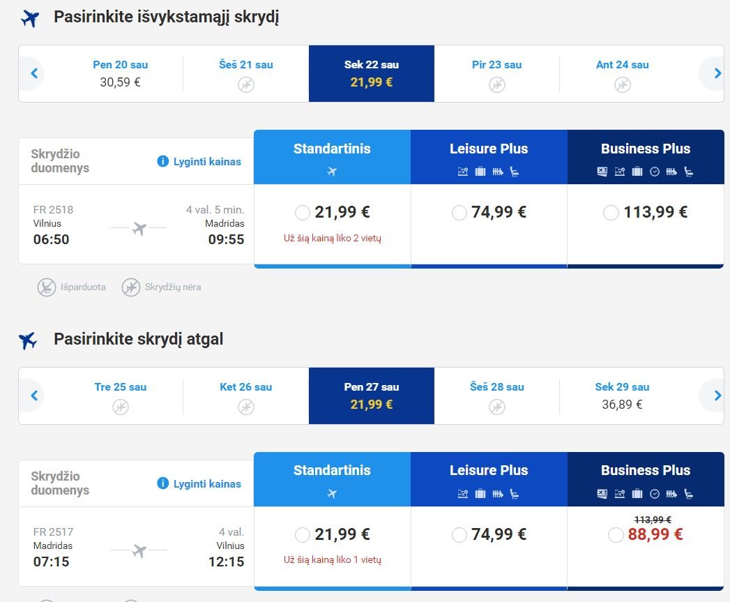This screenshot has width=730, height=602.
Task: Click the airplane icon beside the return flight heading
Action: click(x=28, y=340)
